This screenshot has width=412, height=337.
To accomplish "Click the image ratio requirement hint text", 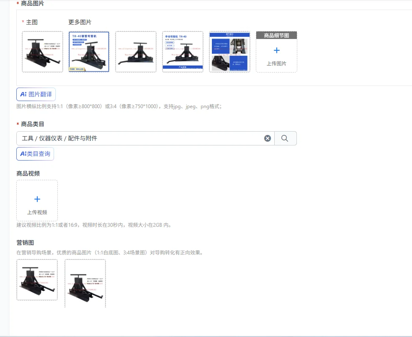I will (119, 106).
